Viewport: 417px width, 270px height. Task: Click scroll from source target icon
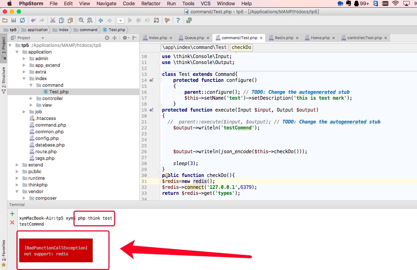pos(107,38)
